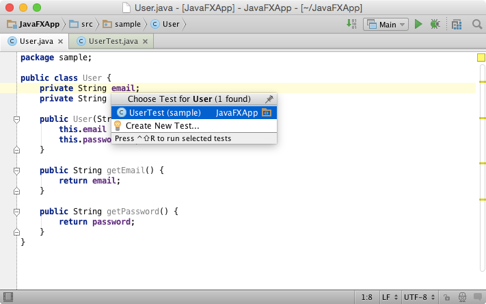Open Project Structure icon in toolbar
This screenshot has width=486, height=304.
point(457,24)
